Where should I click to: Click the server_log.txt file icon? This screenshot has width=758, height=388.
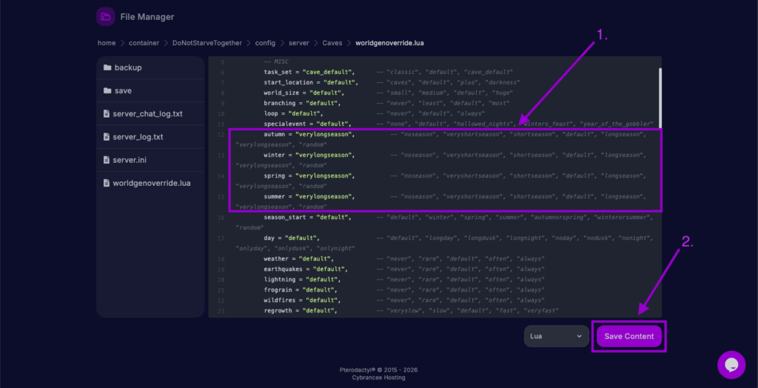107,137
